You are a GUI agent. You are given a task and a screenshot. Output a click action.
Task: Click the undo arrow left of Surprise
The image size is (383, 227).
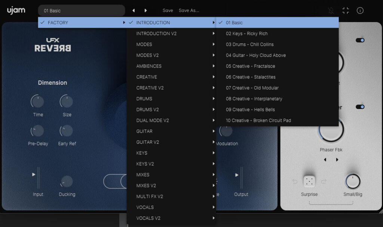coord(295,182)
